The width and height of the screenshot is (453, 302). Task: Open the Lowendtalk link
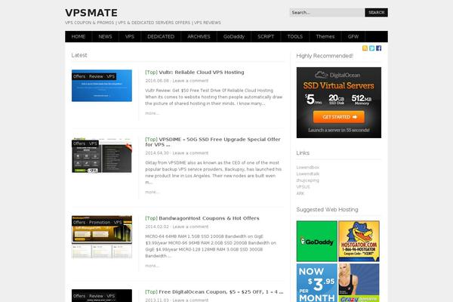[308, 174]
